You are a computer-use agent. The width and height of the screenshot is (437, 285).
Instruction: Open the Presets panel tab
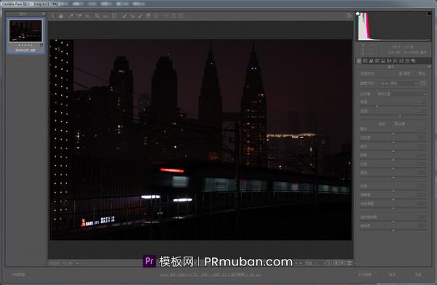[x=407, y=60]
